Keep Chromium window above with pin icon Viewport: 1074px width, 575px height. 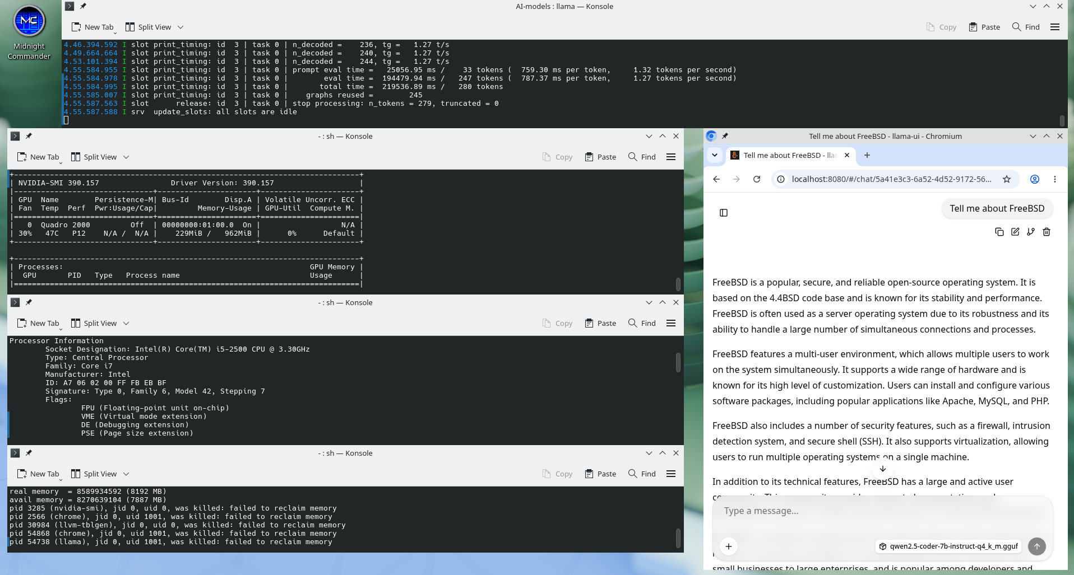[x=725, y=136]
